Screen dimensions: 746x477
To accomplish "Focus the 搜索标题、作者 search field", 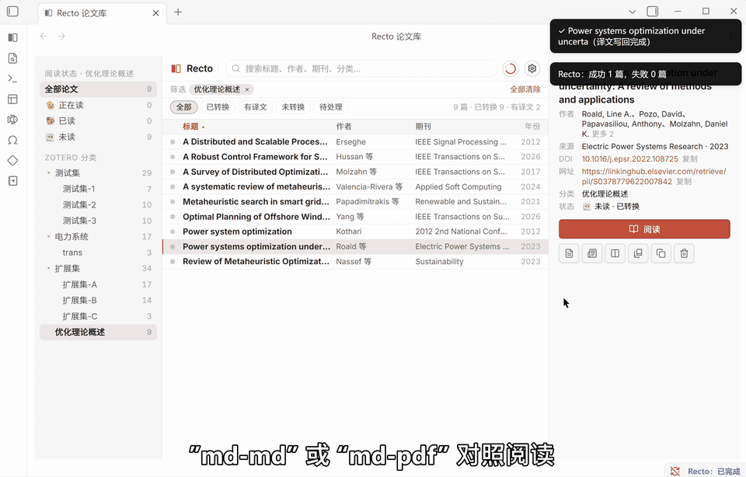I will click(361, 68).
